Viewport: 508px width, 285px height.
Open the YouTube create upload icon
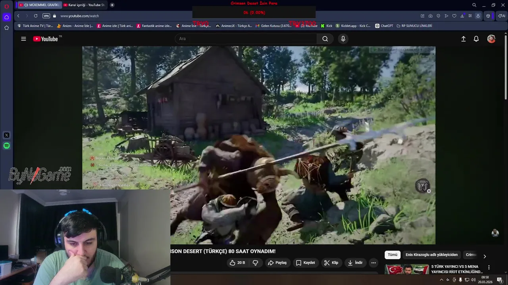click(463, 39)
